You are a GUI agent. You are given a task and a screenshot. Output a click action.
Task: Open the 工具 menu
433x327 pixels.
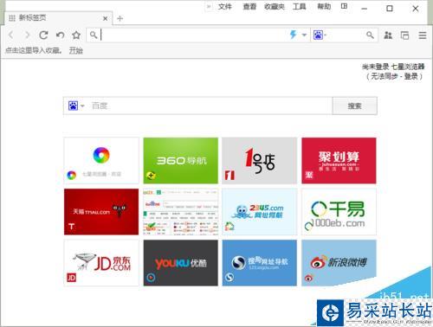pyautogui.click(x=300, y=7)
